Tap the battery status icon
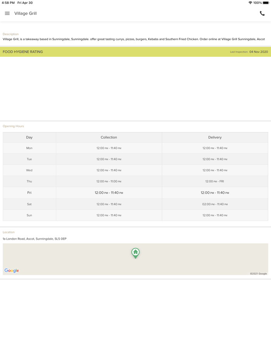This screenshot has width=271, height=361. click(x=266, y=3)
